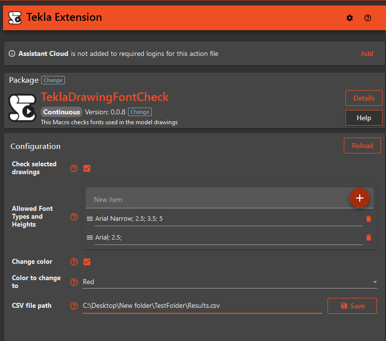Screen dimensions: 386x341
Task: Delete the Arial Narrow font entry
Action: [368, 219]
